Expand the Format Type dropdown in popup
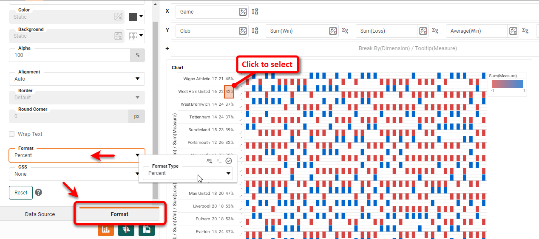This screenshot has width=539, height=239. pos(188,173)
